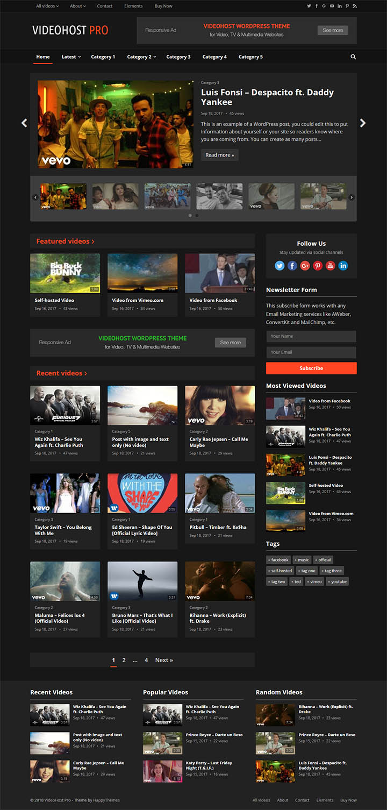
Task: Expand the Latest menu in navigation
Action: point(71,56)
